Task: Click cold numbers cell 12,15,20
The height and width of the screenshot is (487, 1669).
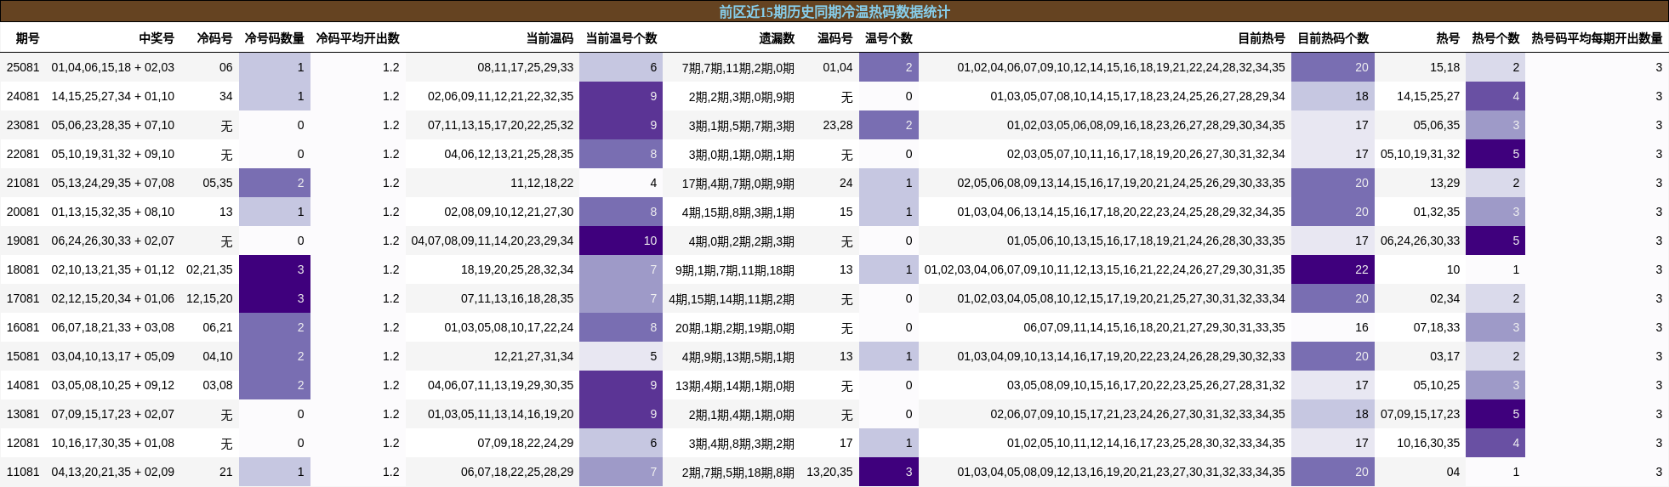Action: tap(209, 298)
